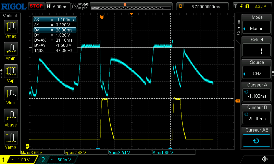
Task: Click the trigger edge slope icon
Action: tap(241, 6)
